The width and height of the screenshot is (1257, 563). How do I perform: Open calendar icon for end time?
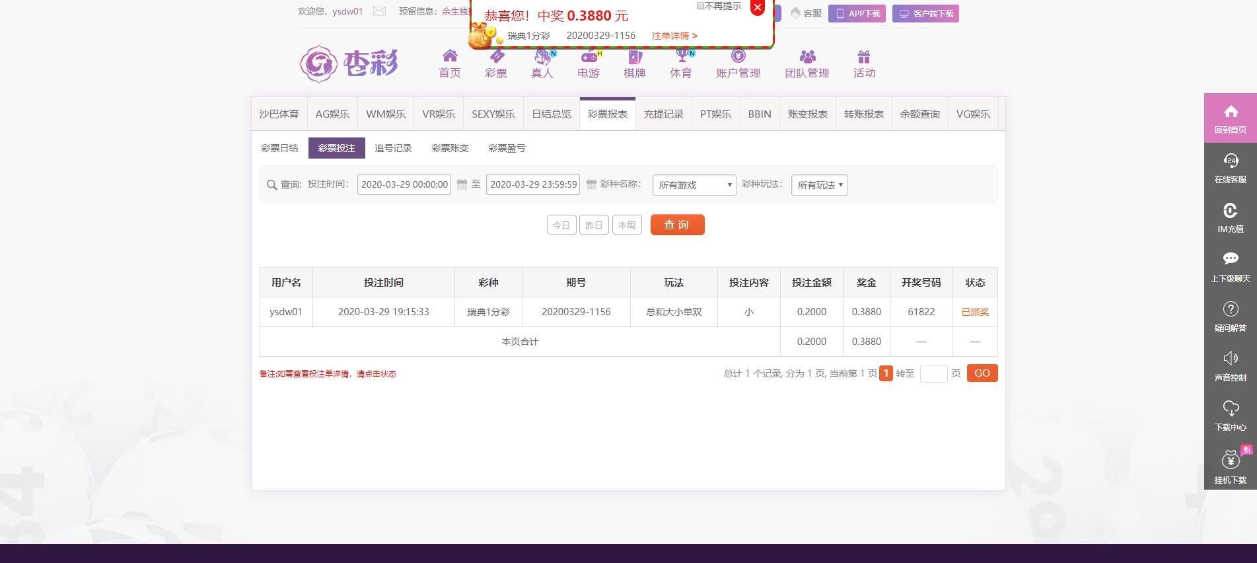[591, 184]
